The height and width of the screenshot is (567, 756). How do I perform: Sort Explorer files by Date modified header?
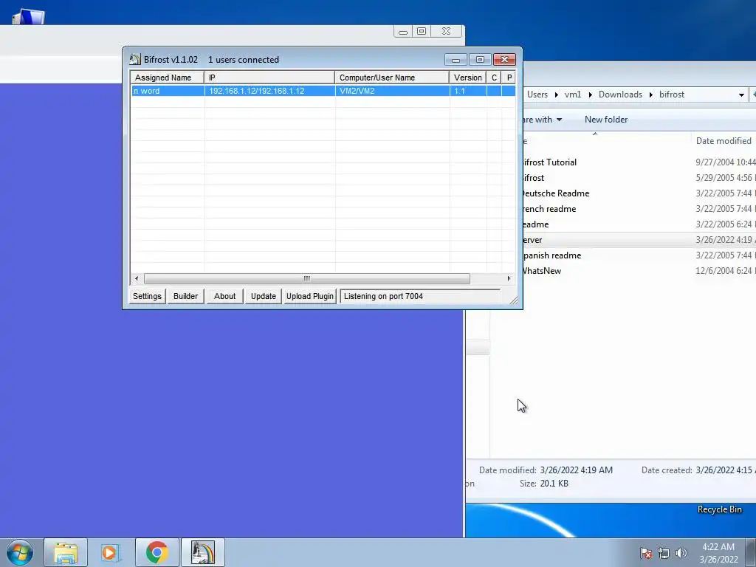pyautogui.click(x=724, y=141)
